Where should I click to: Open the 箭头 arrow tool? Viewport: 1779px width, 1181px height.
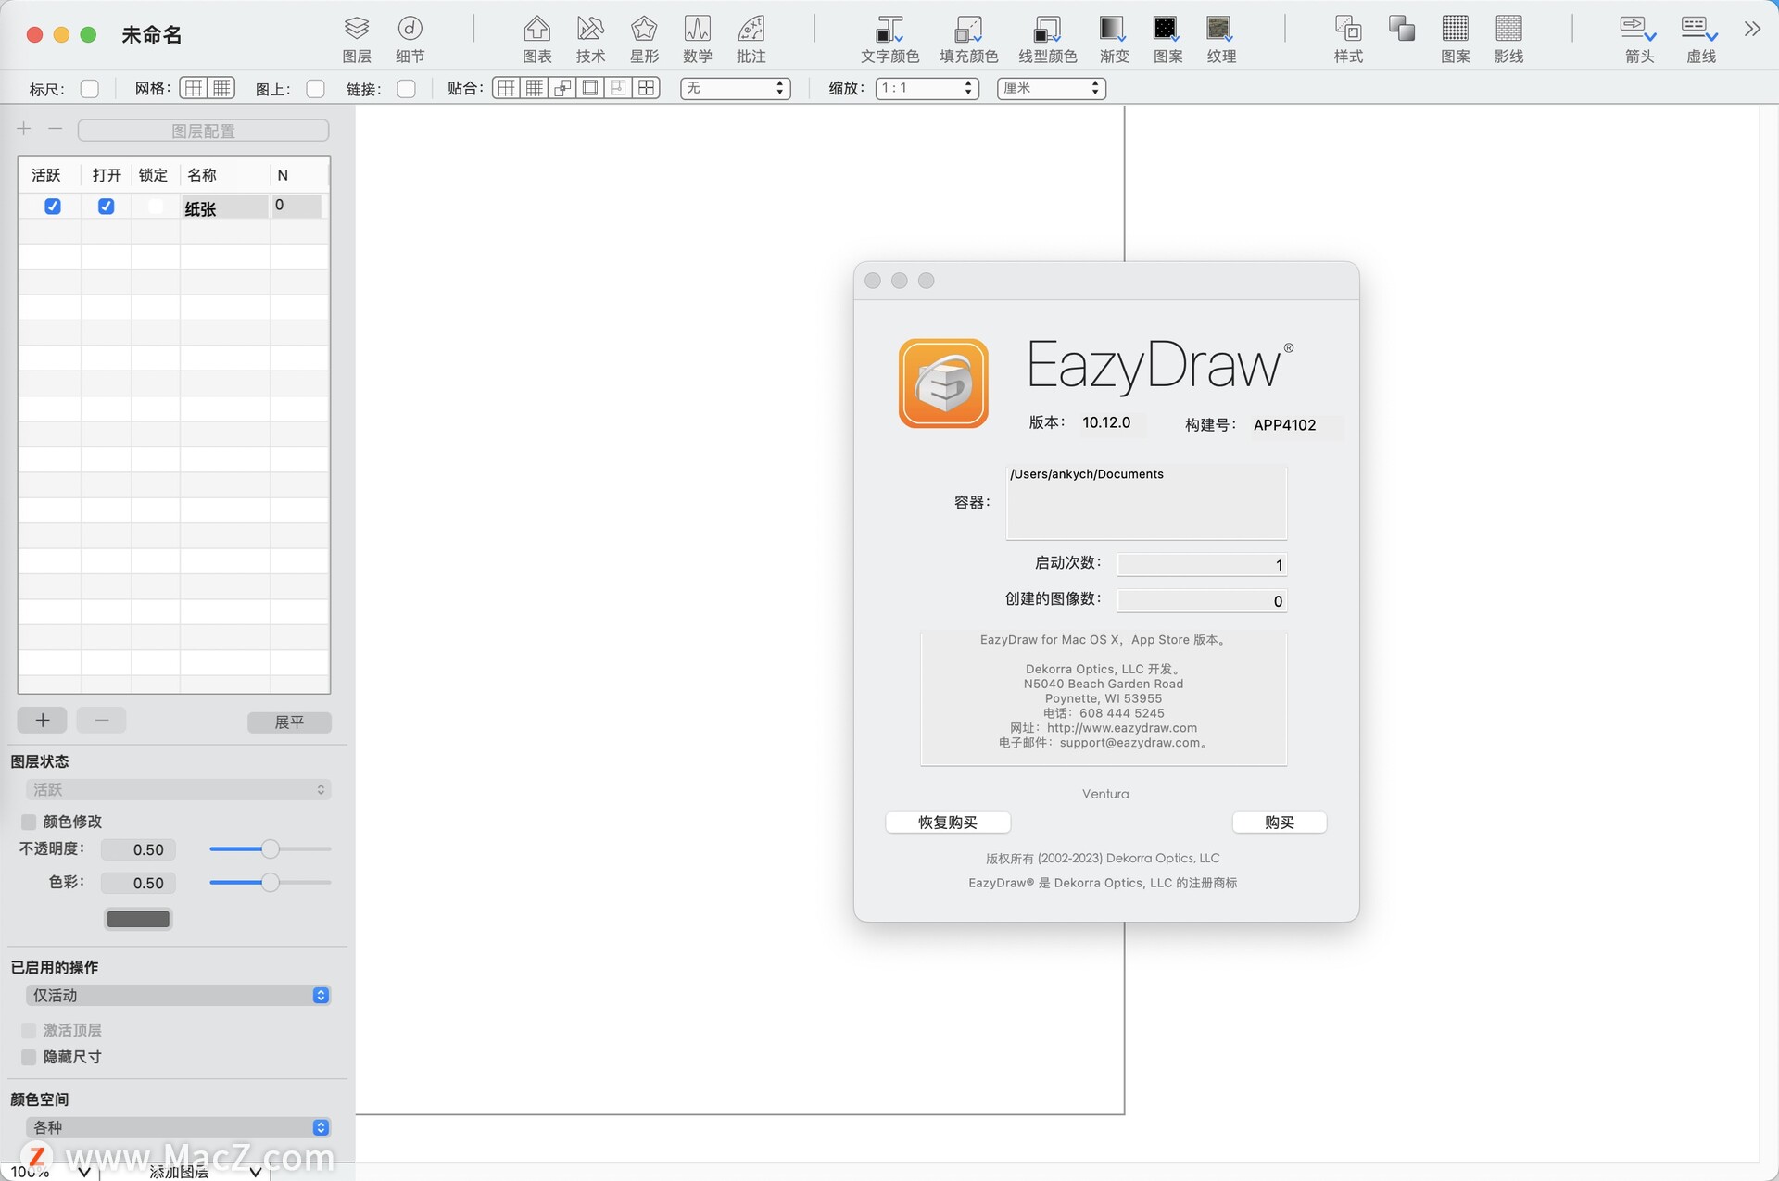1638,39
